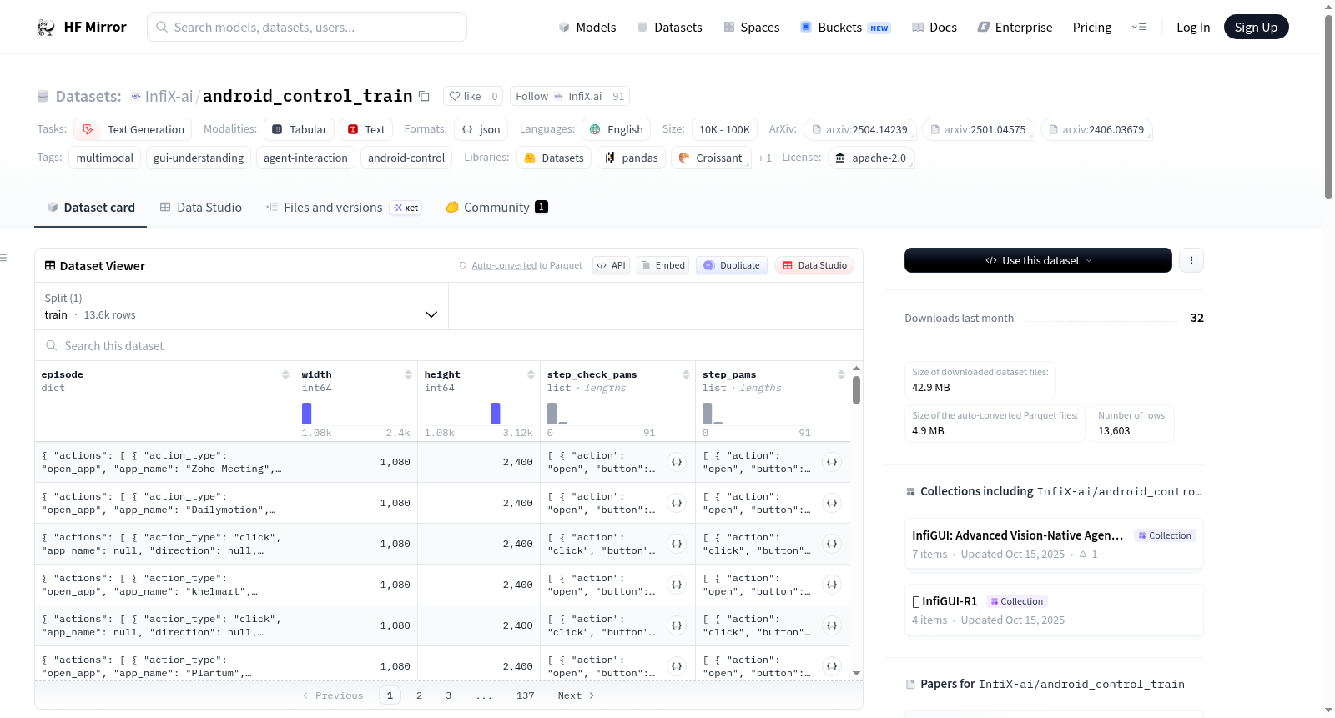The image size is (1335, 718).
Task: Open the more options menu in navbar
Action: point(1139,28)
